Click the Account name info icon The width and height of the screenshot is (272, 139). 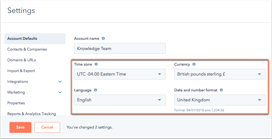point(103,38)
